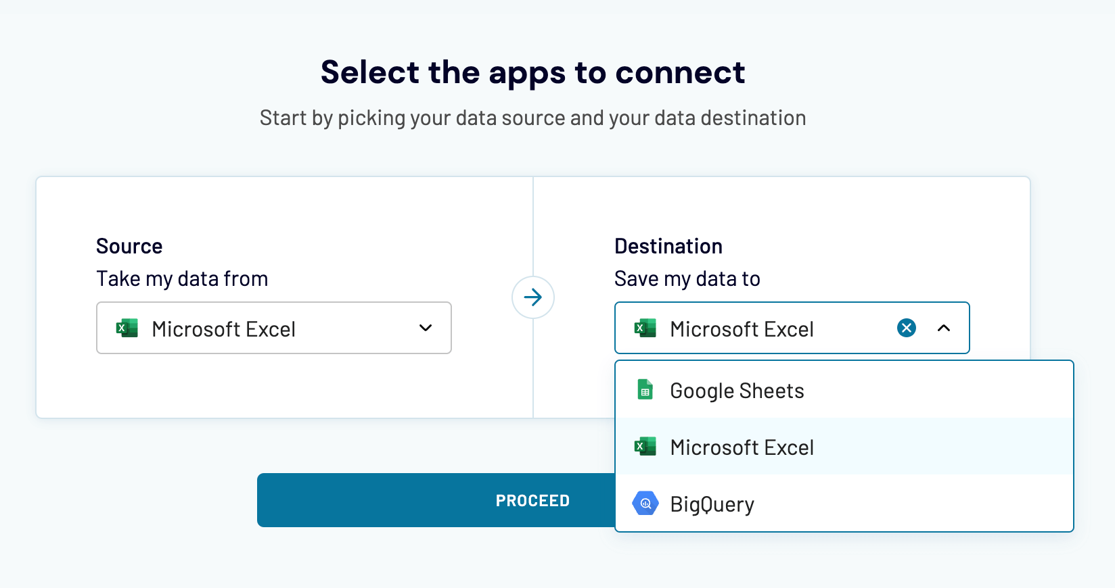
Task: Click the green spreadsheet icon next to Google Sheets
Action: 645,390
